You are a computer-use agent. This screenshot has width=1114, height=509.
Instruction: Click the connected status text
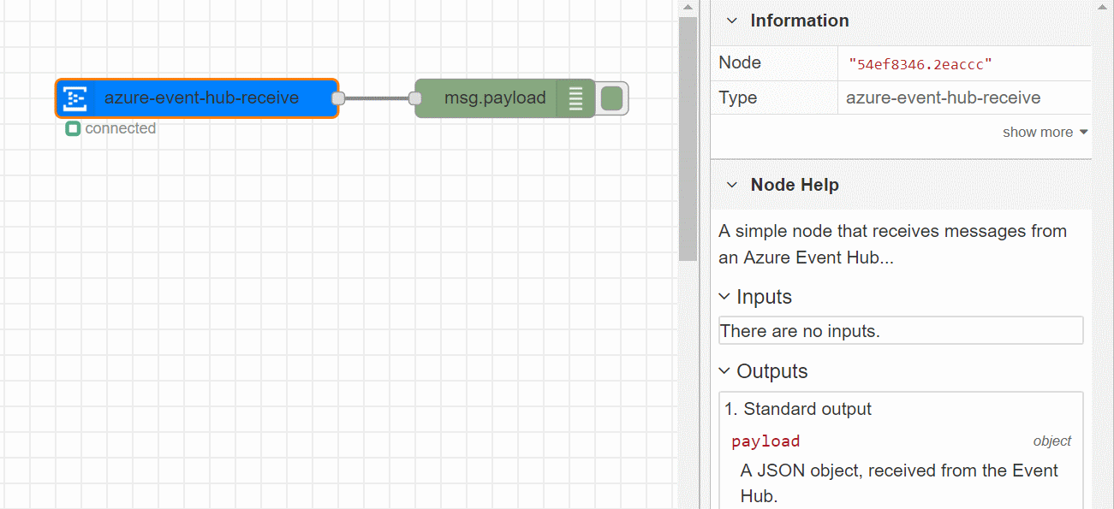click(121, 128)
